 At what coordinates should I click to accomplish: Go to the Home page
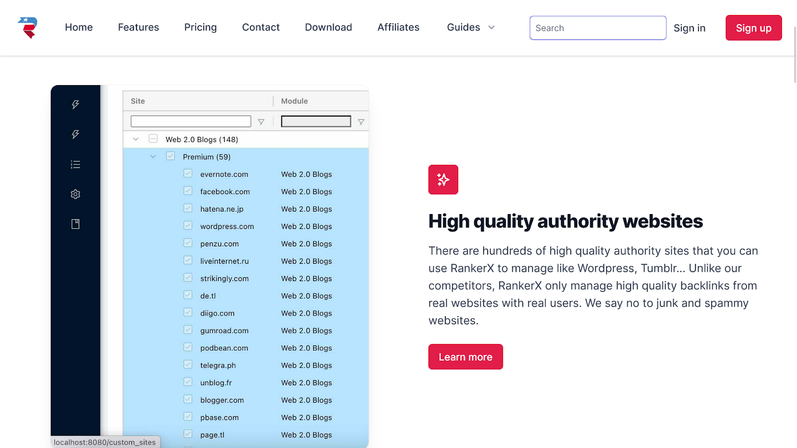click(79, 27)
